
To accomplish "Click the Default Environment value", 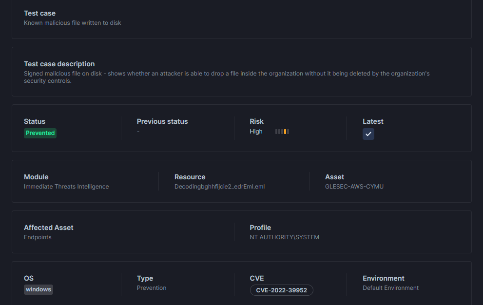I will (390, 288).
